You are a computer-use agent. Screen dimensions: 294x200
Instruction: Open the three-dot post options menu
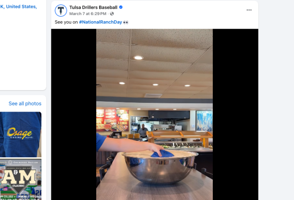(249, 10)
